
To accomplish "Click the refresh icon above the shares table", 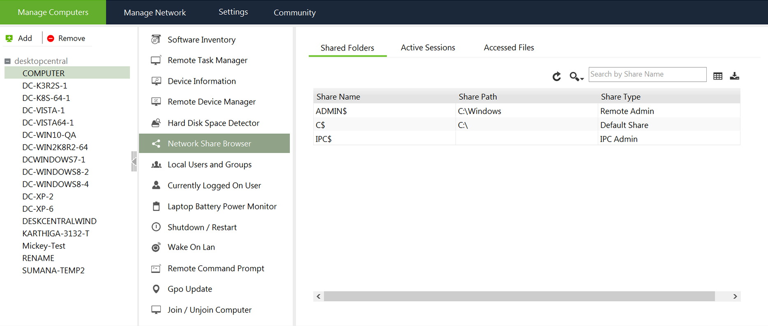I will tap(557, 76).
